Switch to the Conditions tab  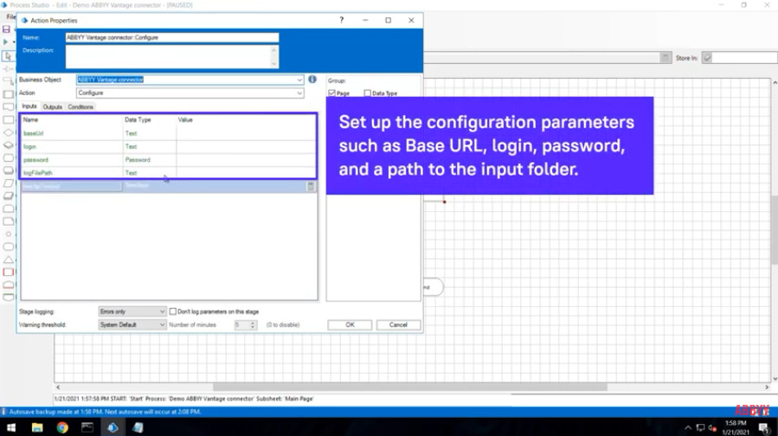click(x=80, y=107)
